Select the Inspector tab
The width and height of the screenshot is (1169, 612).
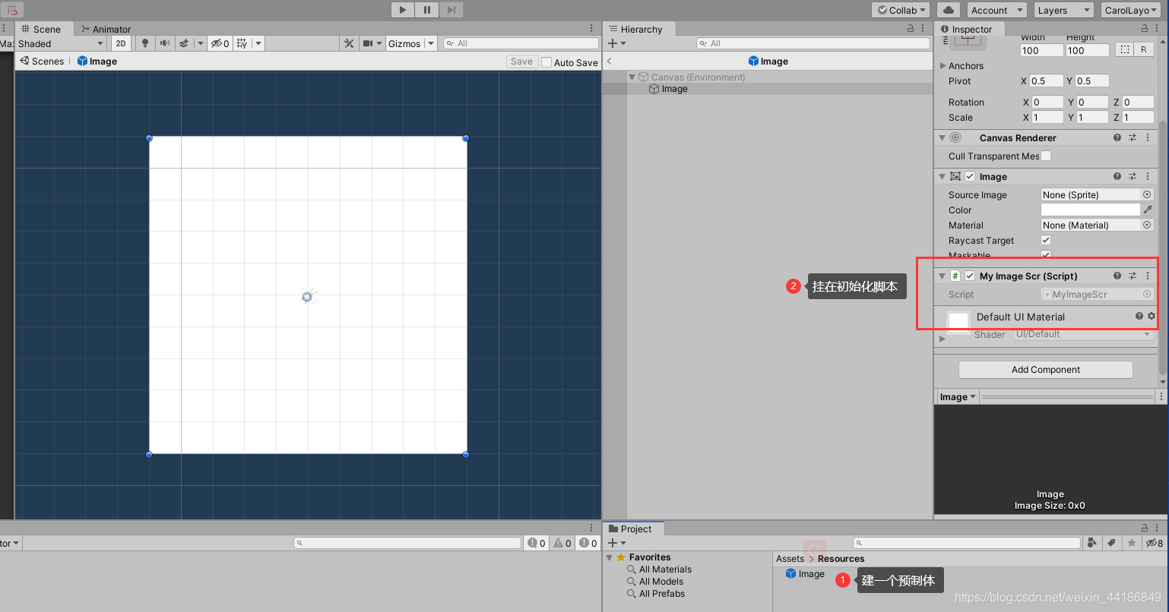[x=967, y=29]
